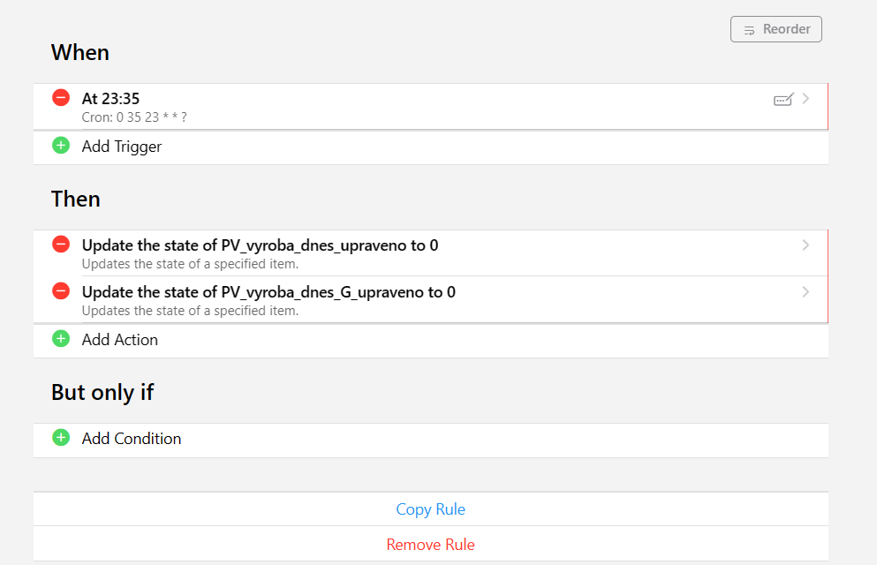The width and height of the screenshot is (877, 565).
Task: Open the code edit icon on the trigger row
Action: tap(783, 100)
